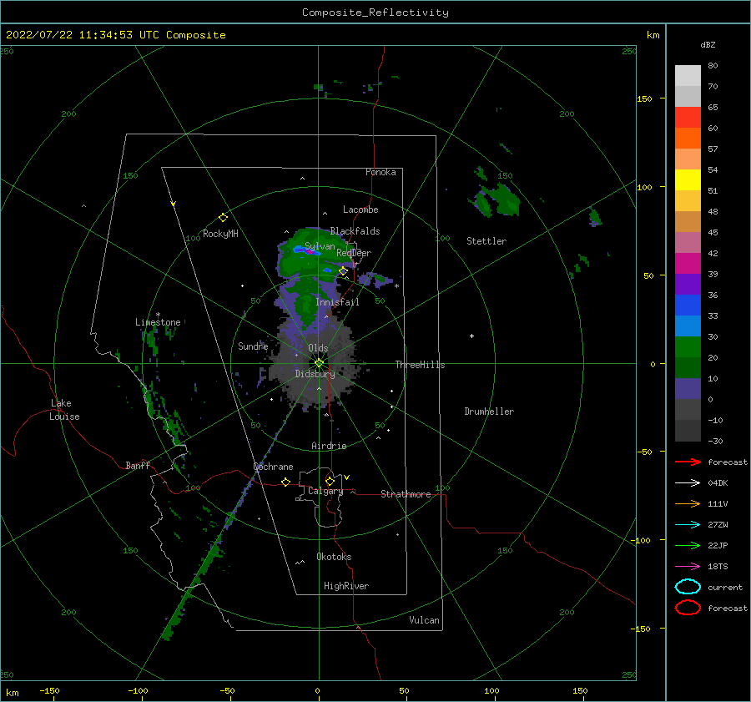
Task: Choose the light blue 30-33 dBZ swatch
Action: [688, 326]
